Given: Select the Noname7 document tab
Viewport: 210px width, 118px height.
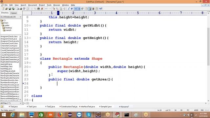Looking at the screenshot, I should (124, 107).
